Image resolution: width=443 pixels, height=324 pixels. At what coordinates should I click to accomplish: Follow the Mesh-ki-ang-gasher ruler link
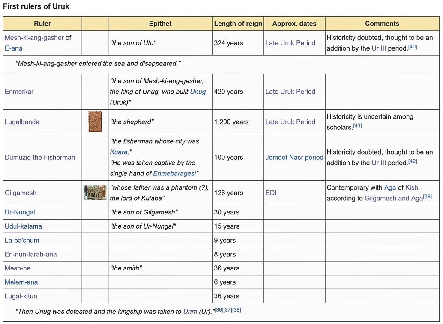pos(34,38)
